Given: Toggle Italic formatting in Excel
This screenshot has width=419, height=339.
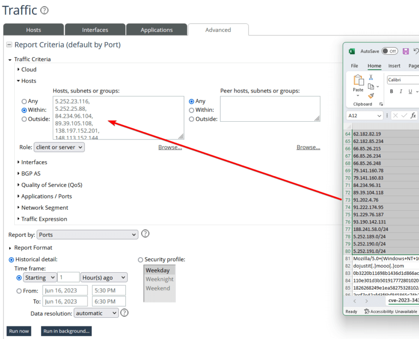Looking at the screenshot, I should tap(401, 91).
